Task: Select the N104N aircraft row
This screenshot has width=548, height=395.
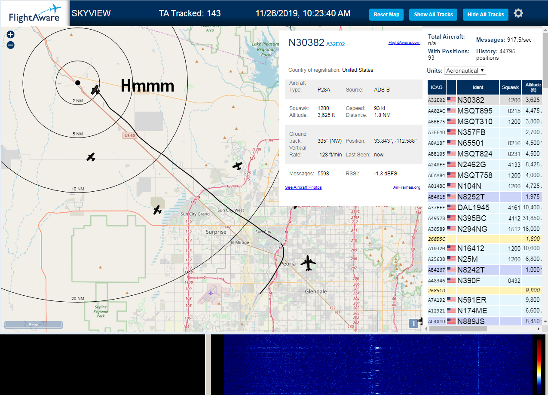Action: pos(485,186)
